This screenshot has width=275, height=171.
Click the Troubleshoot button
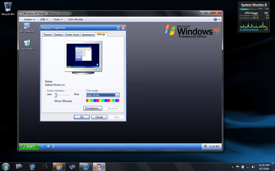93,108
